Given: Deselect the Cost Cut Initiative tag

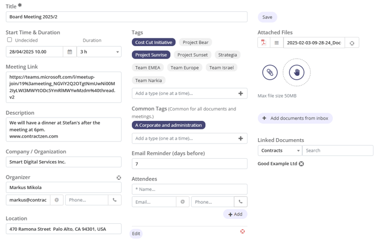Looking at the screenshot, I should click(x=154, y=42).
